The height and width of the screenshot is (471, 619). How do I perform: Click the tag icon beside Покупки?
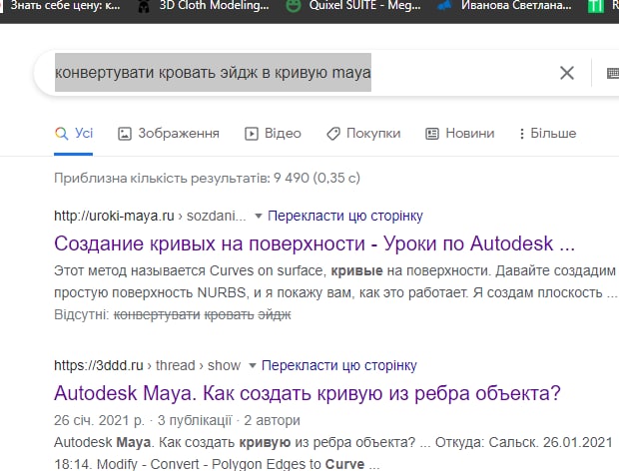pos(333,134)
